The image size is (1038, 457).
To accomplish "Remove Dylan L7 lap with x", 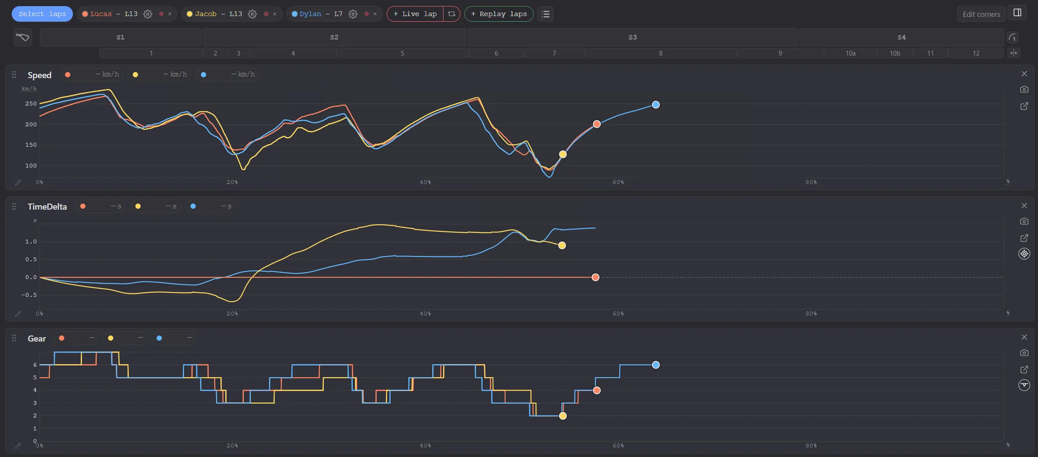I will 375,14.
